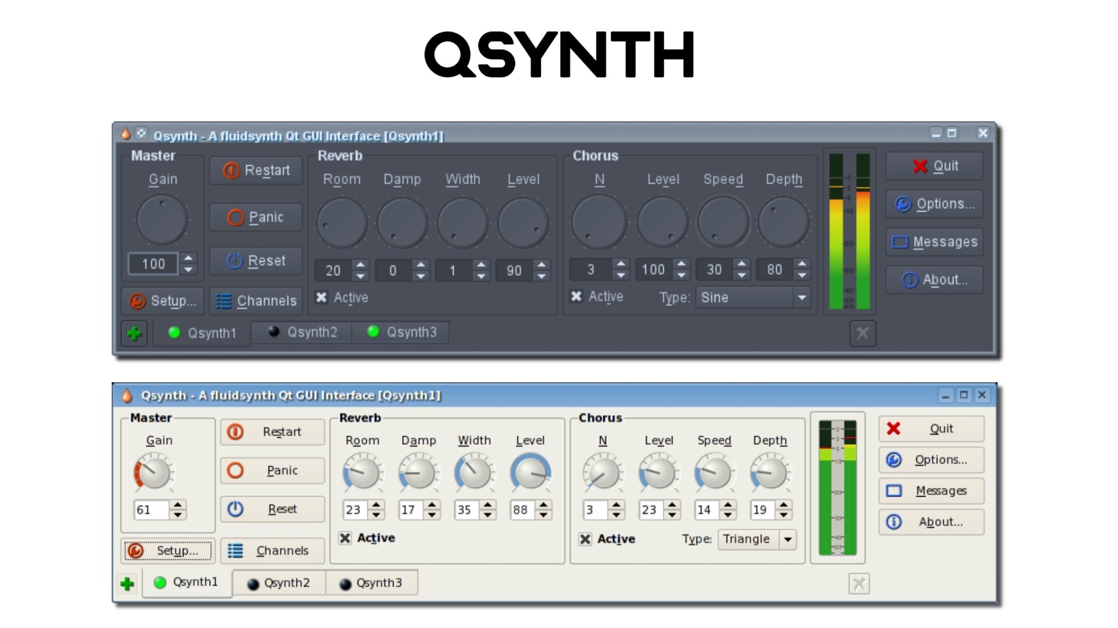
Task: Click Chorus N knob in light window
Action: (603, 473)
